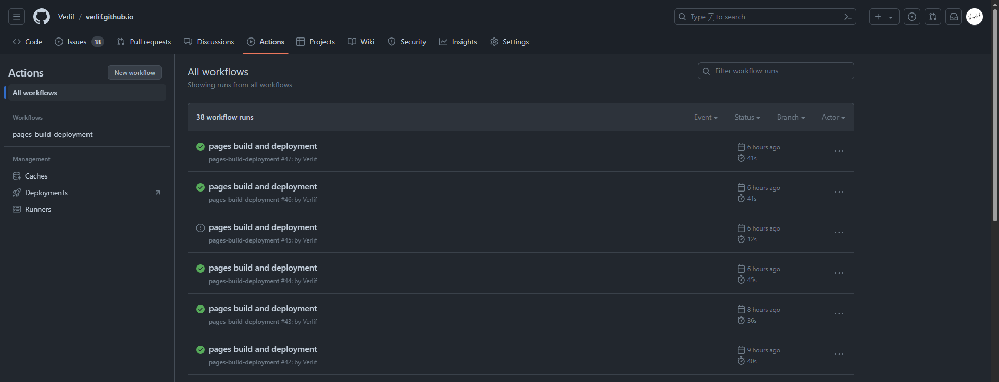Click the GitHub logo home icon
Image resolution: width=999 pixels, height=382 pixels.
click(x=42, y=17)
